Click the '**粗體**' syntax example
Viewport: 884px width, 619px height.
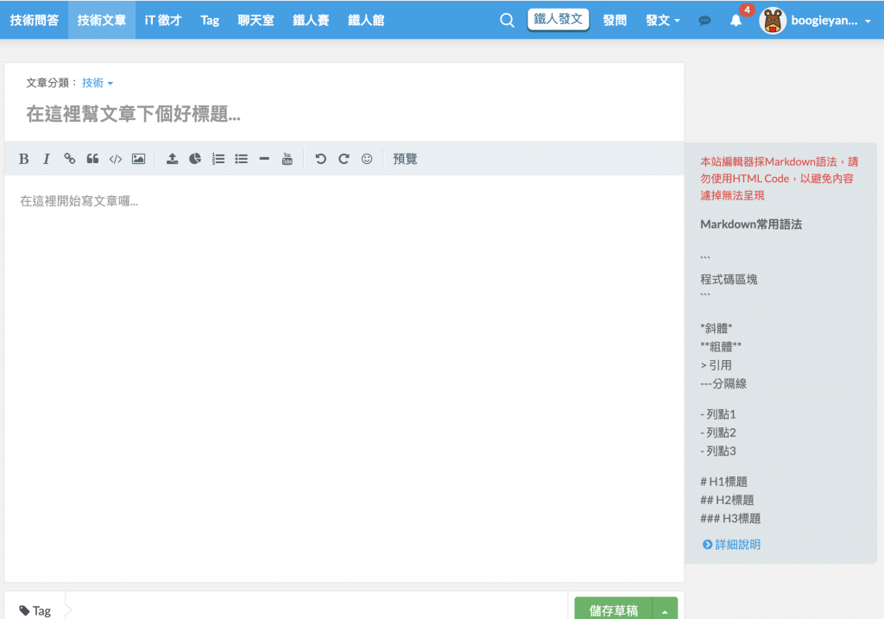pyautogui.click(x=721, y=347)
